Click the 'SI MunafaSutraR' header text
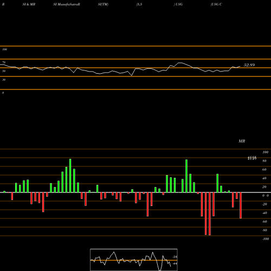The width and height of the screenshot is (271, 271). pyautogui.click(x=67, y=4)
